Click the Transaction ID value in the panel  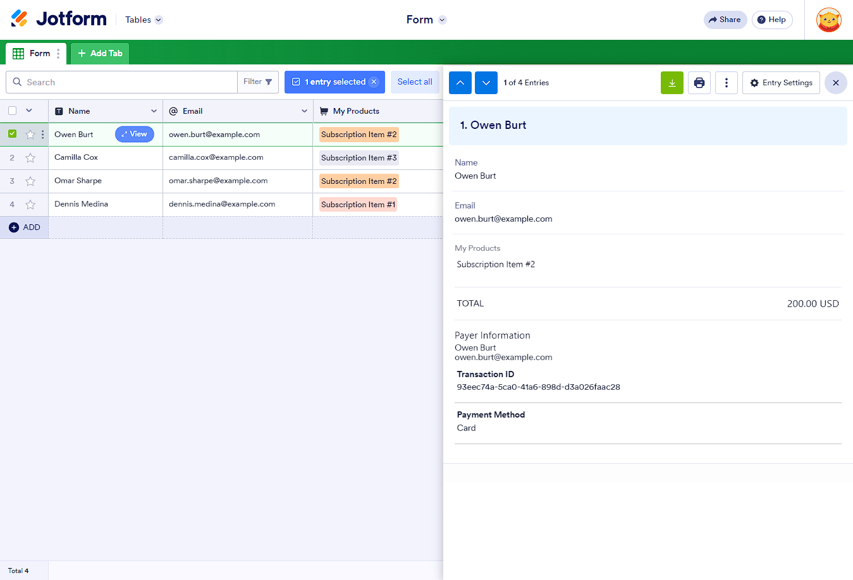click(x=538, y=387)
